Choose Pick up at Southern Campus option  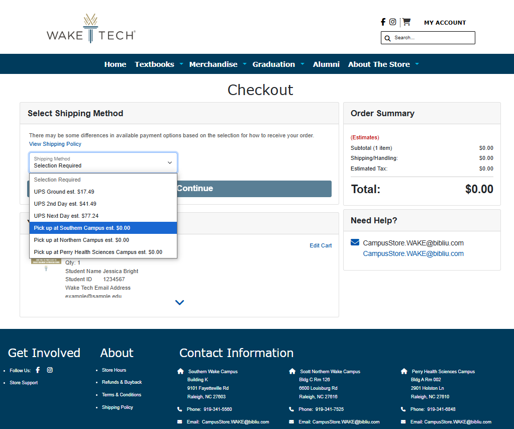(x=82, y=228)
